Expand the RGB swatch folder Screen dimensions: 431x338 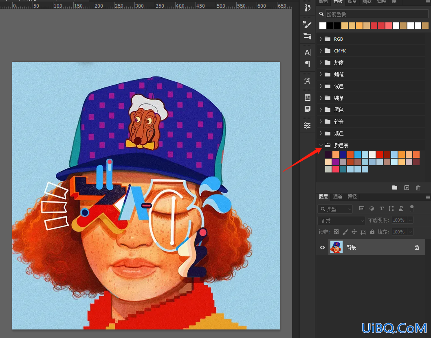[x=321, y=39]
